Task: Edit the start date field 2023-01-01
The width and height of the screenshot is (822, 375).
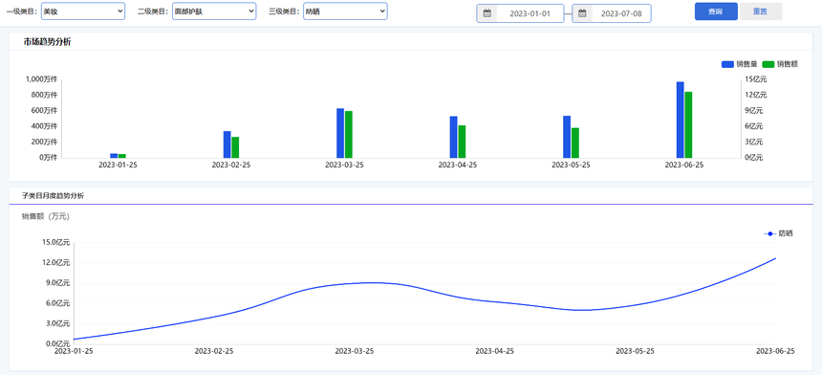Action: click(530, 13)
